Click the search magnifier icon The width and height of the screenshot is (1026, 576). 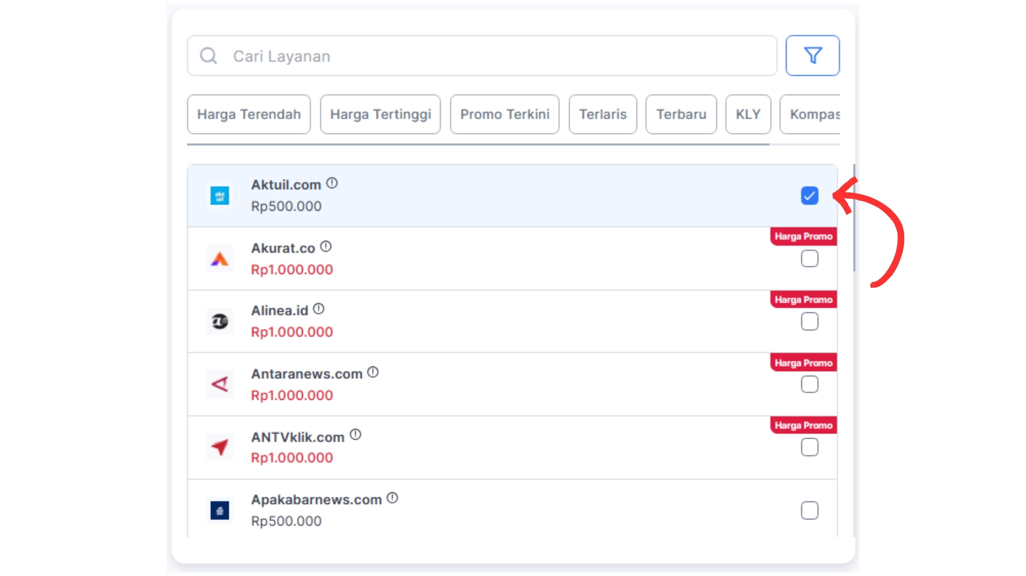[x=208, y=55]
